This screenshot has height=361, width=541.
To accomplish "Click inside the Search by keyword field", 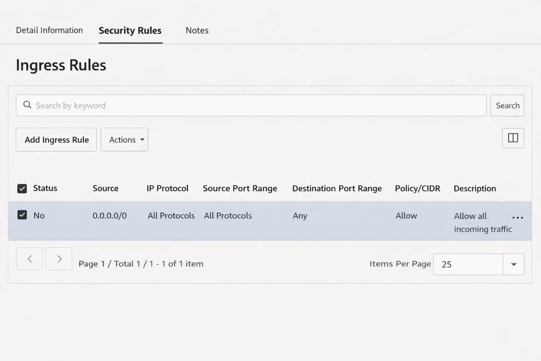I will 247,105.
